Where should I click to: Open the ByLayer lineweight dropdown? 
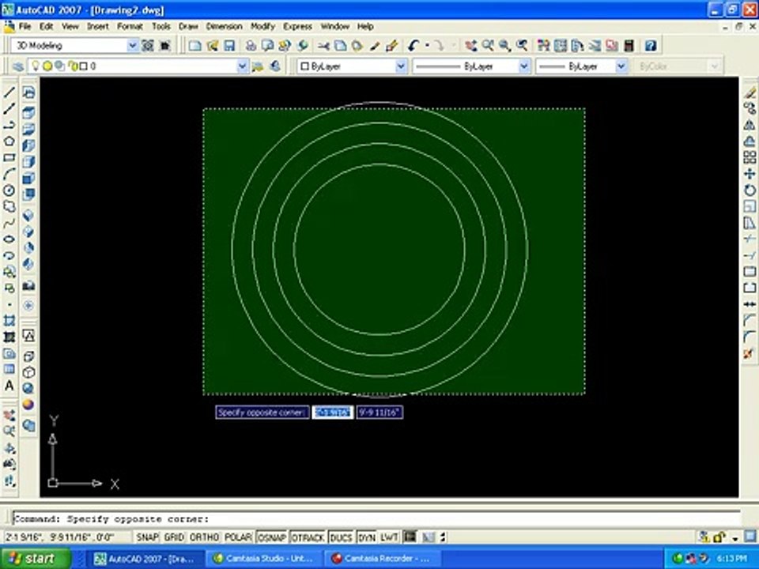[621, 66]
